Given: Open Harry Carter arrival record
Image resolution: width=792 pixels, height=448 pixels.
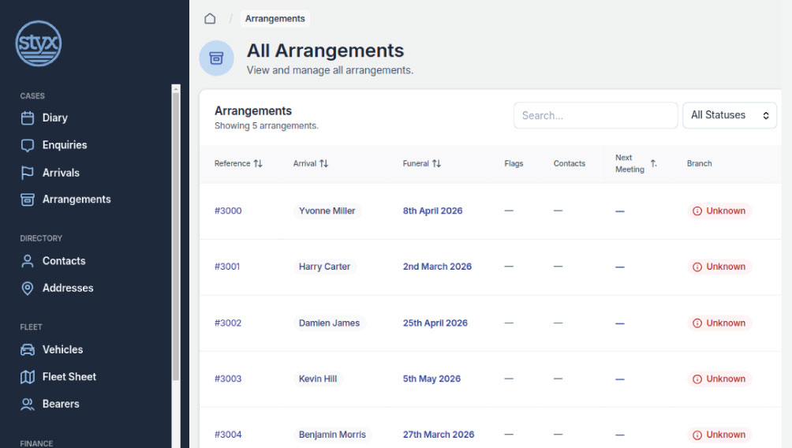Looking at the screenshot, I should point(324,267).
